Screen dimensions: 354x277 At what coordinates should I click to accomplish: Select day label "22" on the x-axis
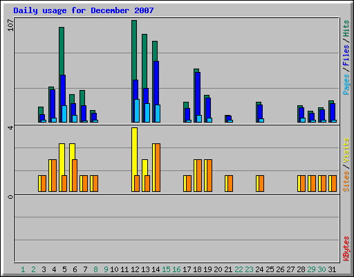click(239, 269)
